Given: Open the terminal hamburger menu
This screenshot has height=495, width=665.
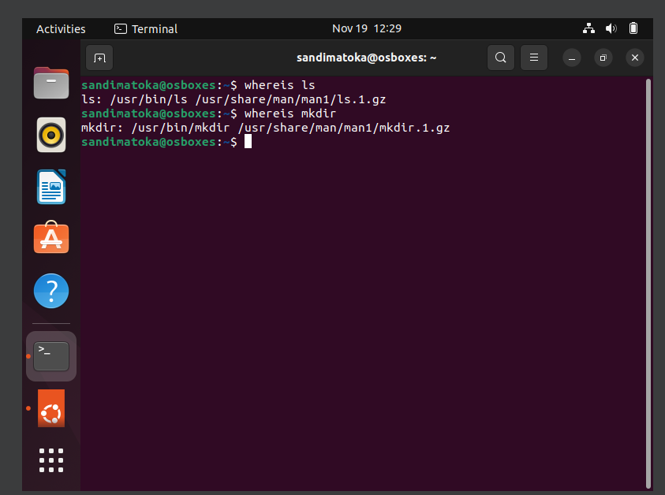Looking at the screenshot, I should (x=533, y=58).
